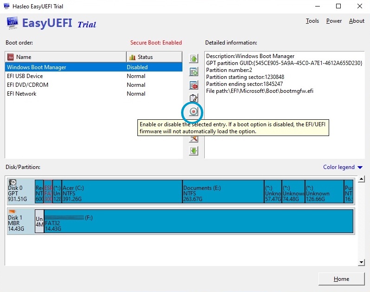Open the Power menu
370x292 pixels.
tap(334, 21)
